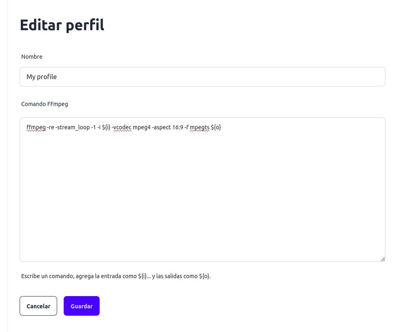
Task: Click the Comando FFmpeg label
Action: tap(45, 104)
